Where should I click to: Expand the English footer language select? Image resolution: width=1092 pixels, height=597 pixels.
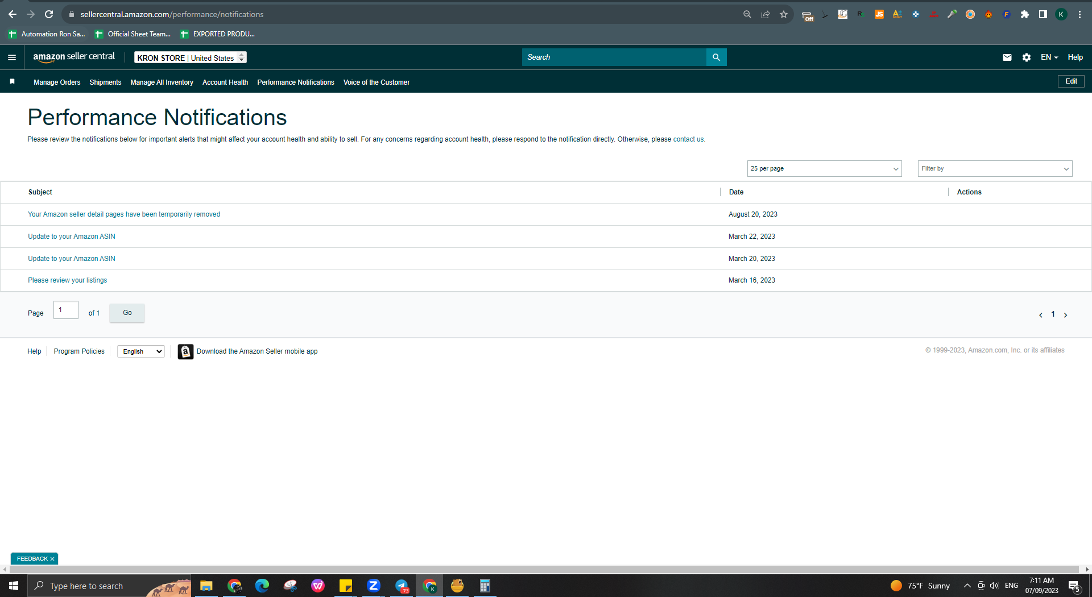[x=141, y=351]
